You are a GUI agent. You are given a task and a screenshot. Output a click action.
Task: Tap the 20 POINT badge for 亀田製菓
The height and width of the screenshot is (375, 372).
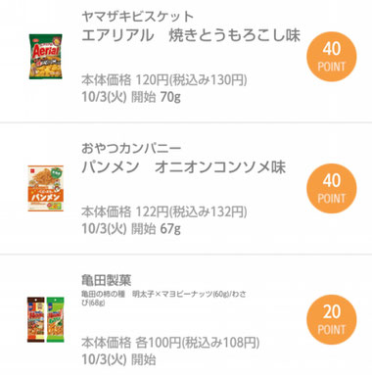pos(331,319)
